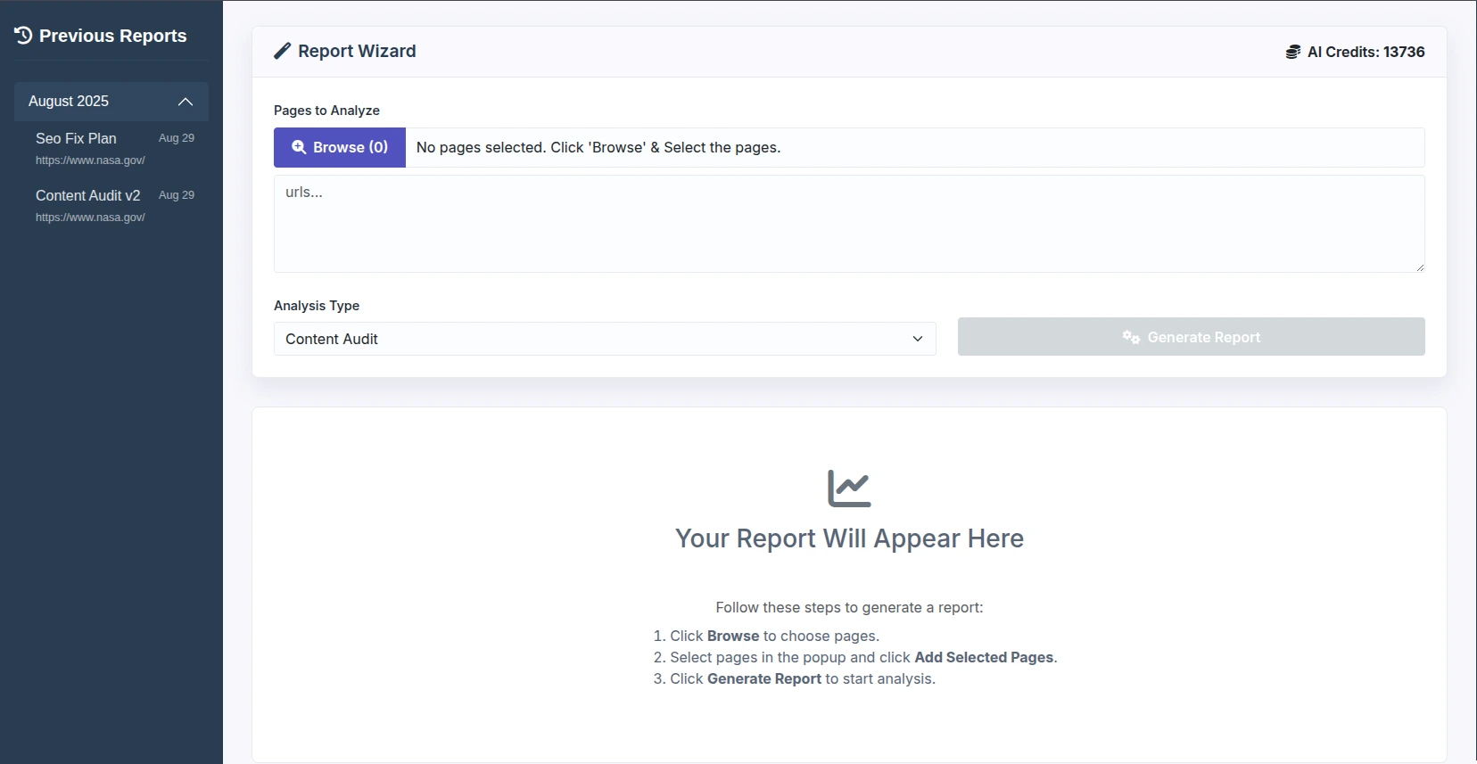
Task: Click the pencil icon next to Report Wizard
Action: click(x=282, y=51)
